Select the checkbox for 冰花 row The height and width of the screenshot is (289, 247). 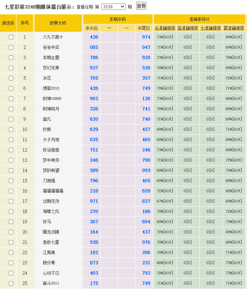pyautogui.click(x=11, y=78)
